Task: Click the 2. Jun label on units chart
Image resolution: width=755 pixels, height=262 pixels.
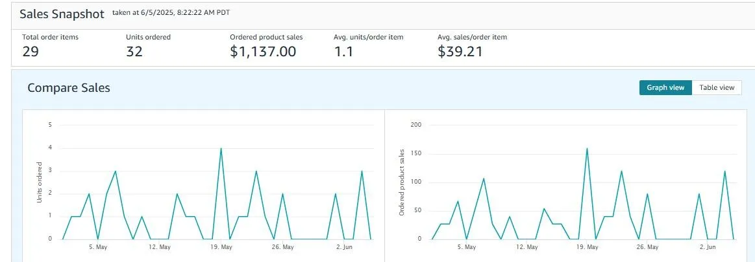Action: tap(344, 247)
